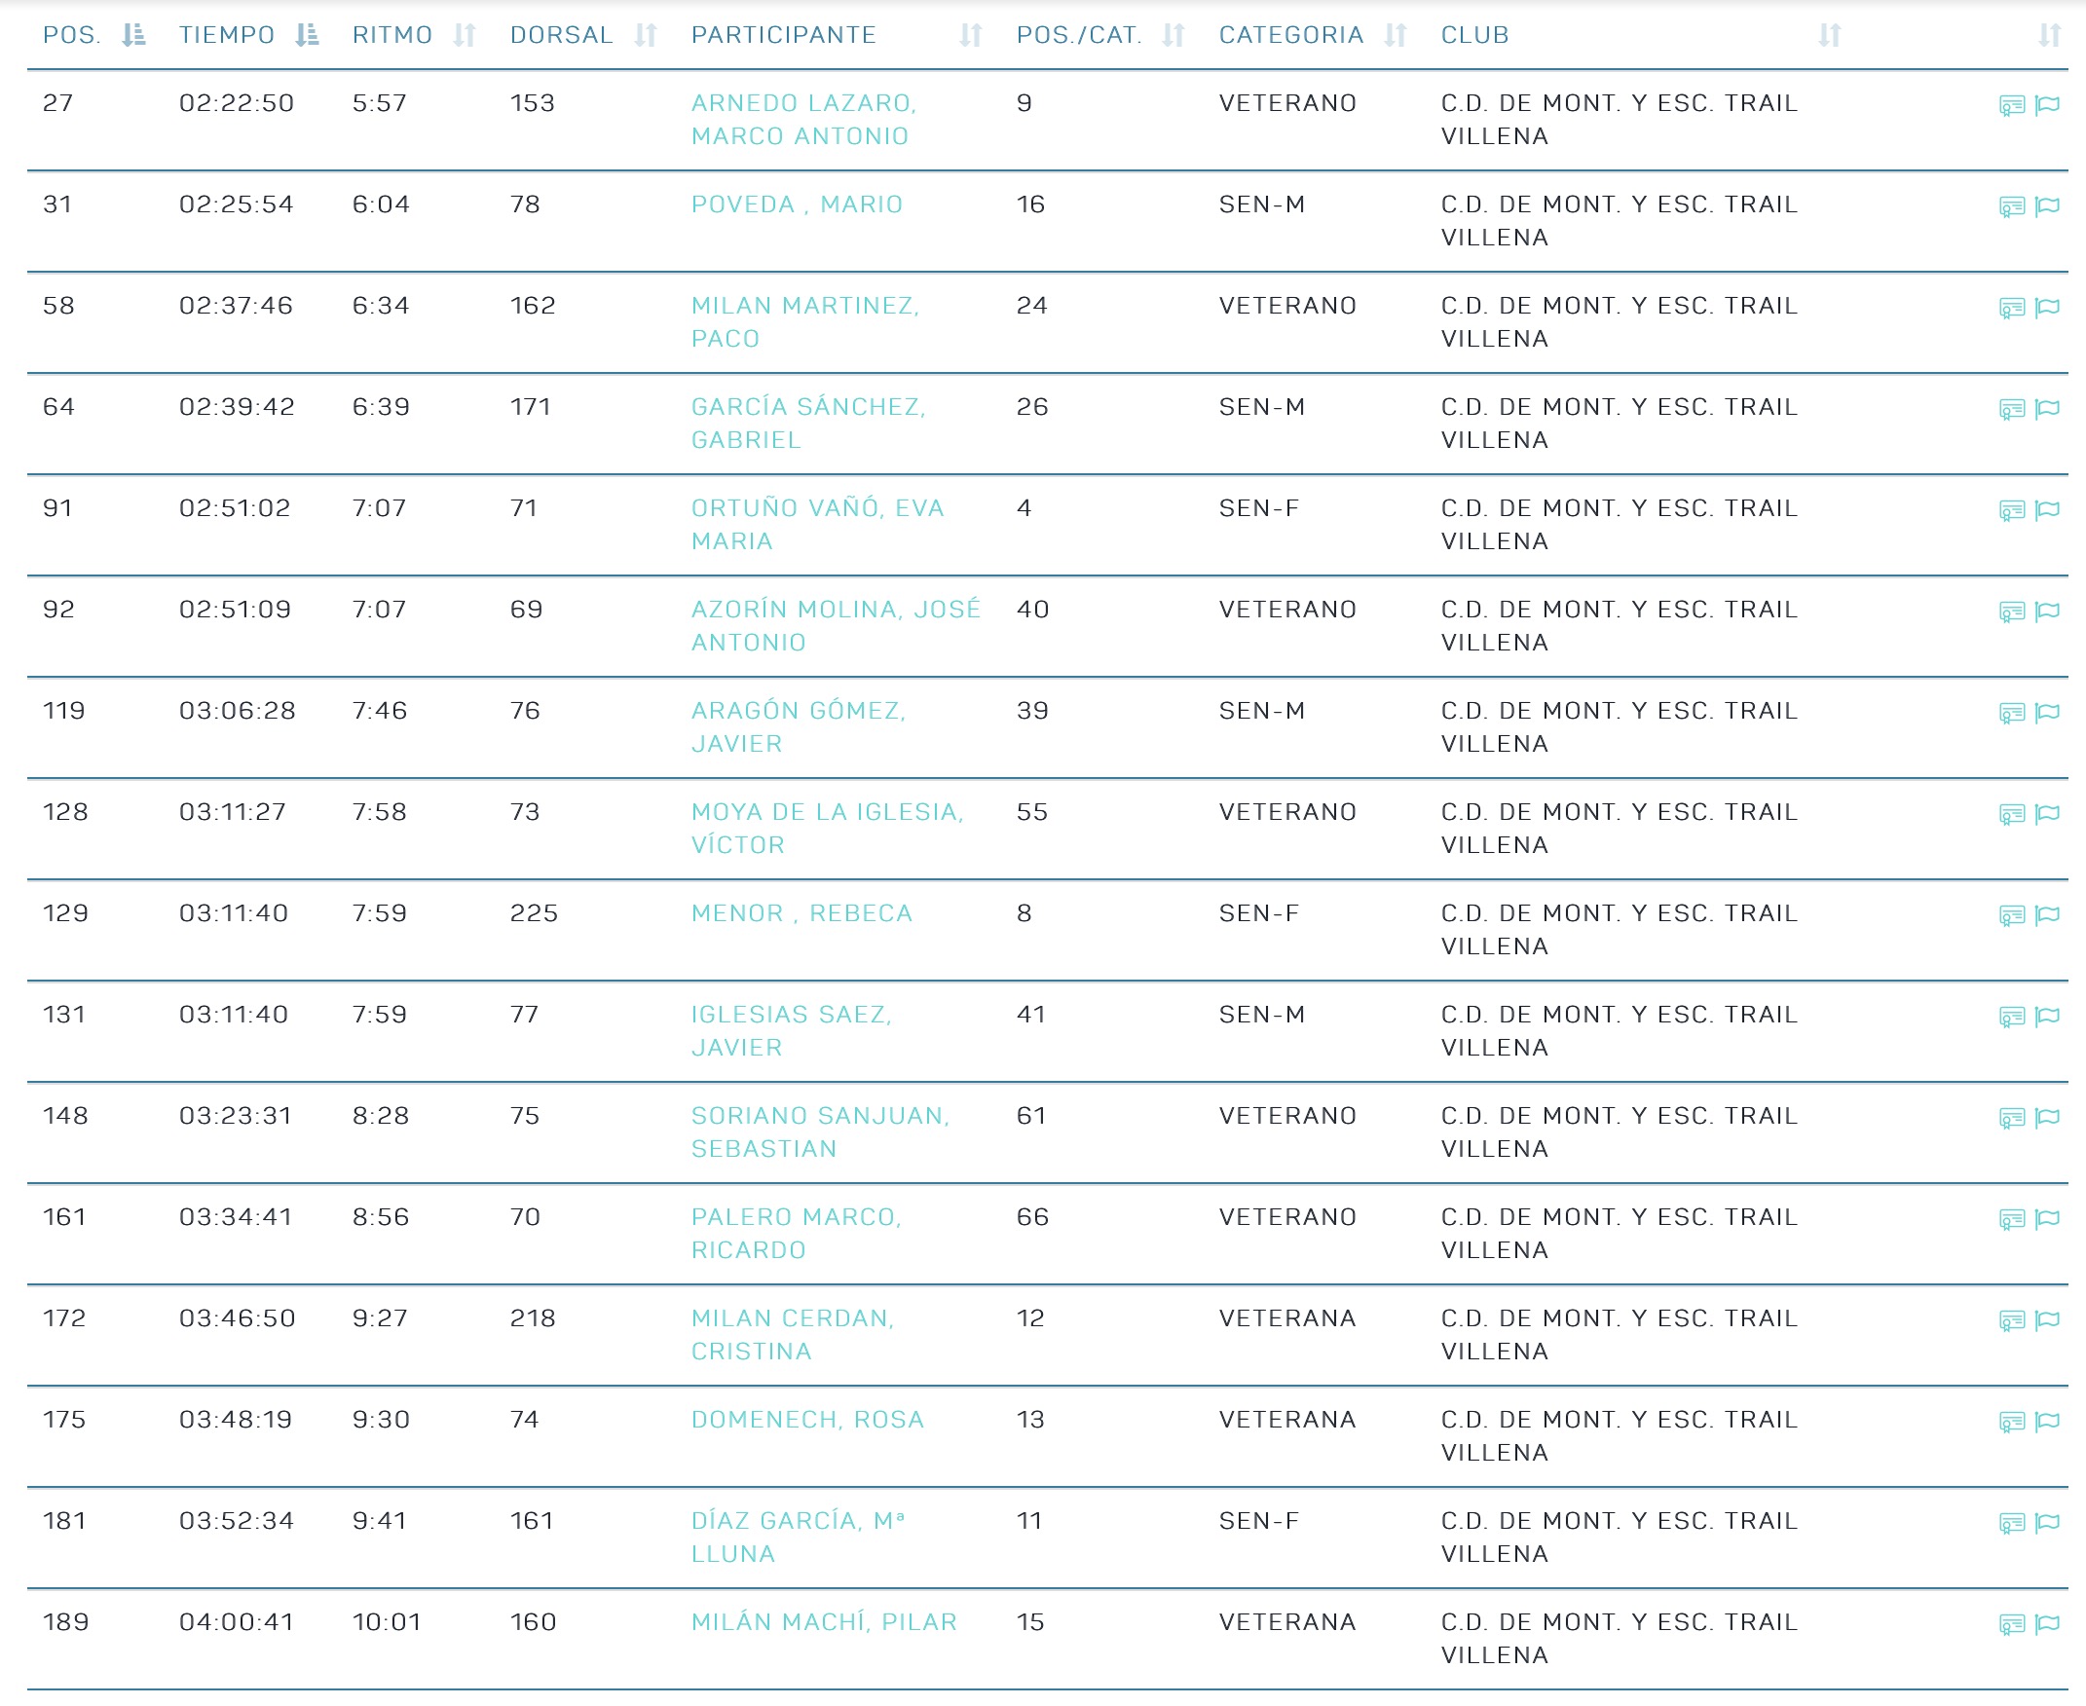Open certificate icon for Milan Martinez, Paco
2086x1706 pixels.
coord(2010,308)
